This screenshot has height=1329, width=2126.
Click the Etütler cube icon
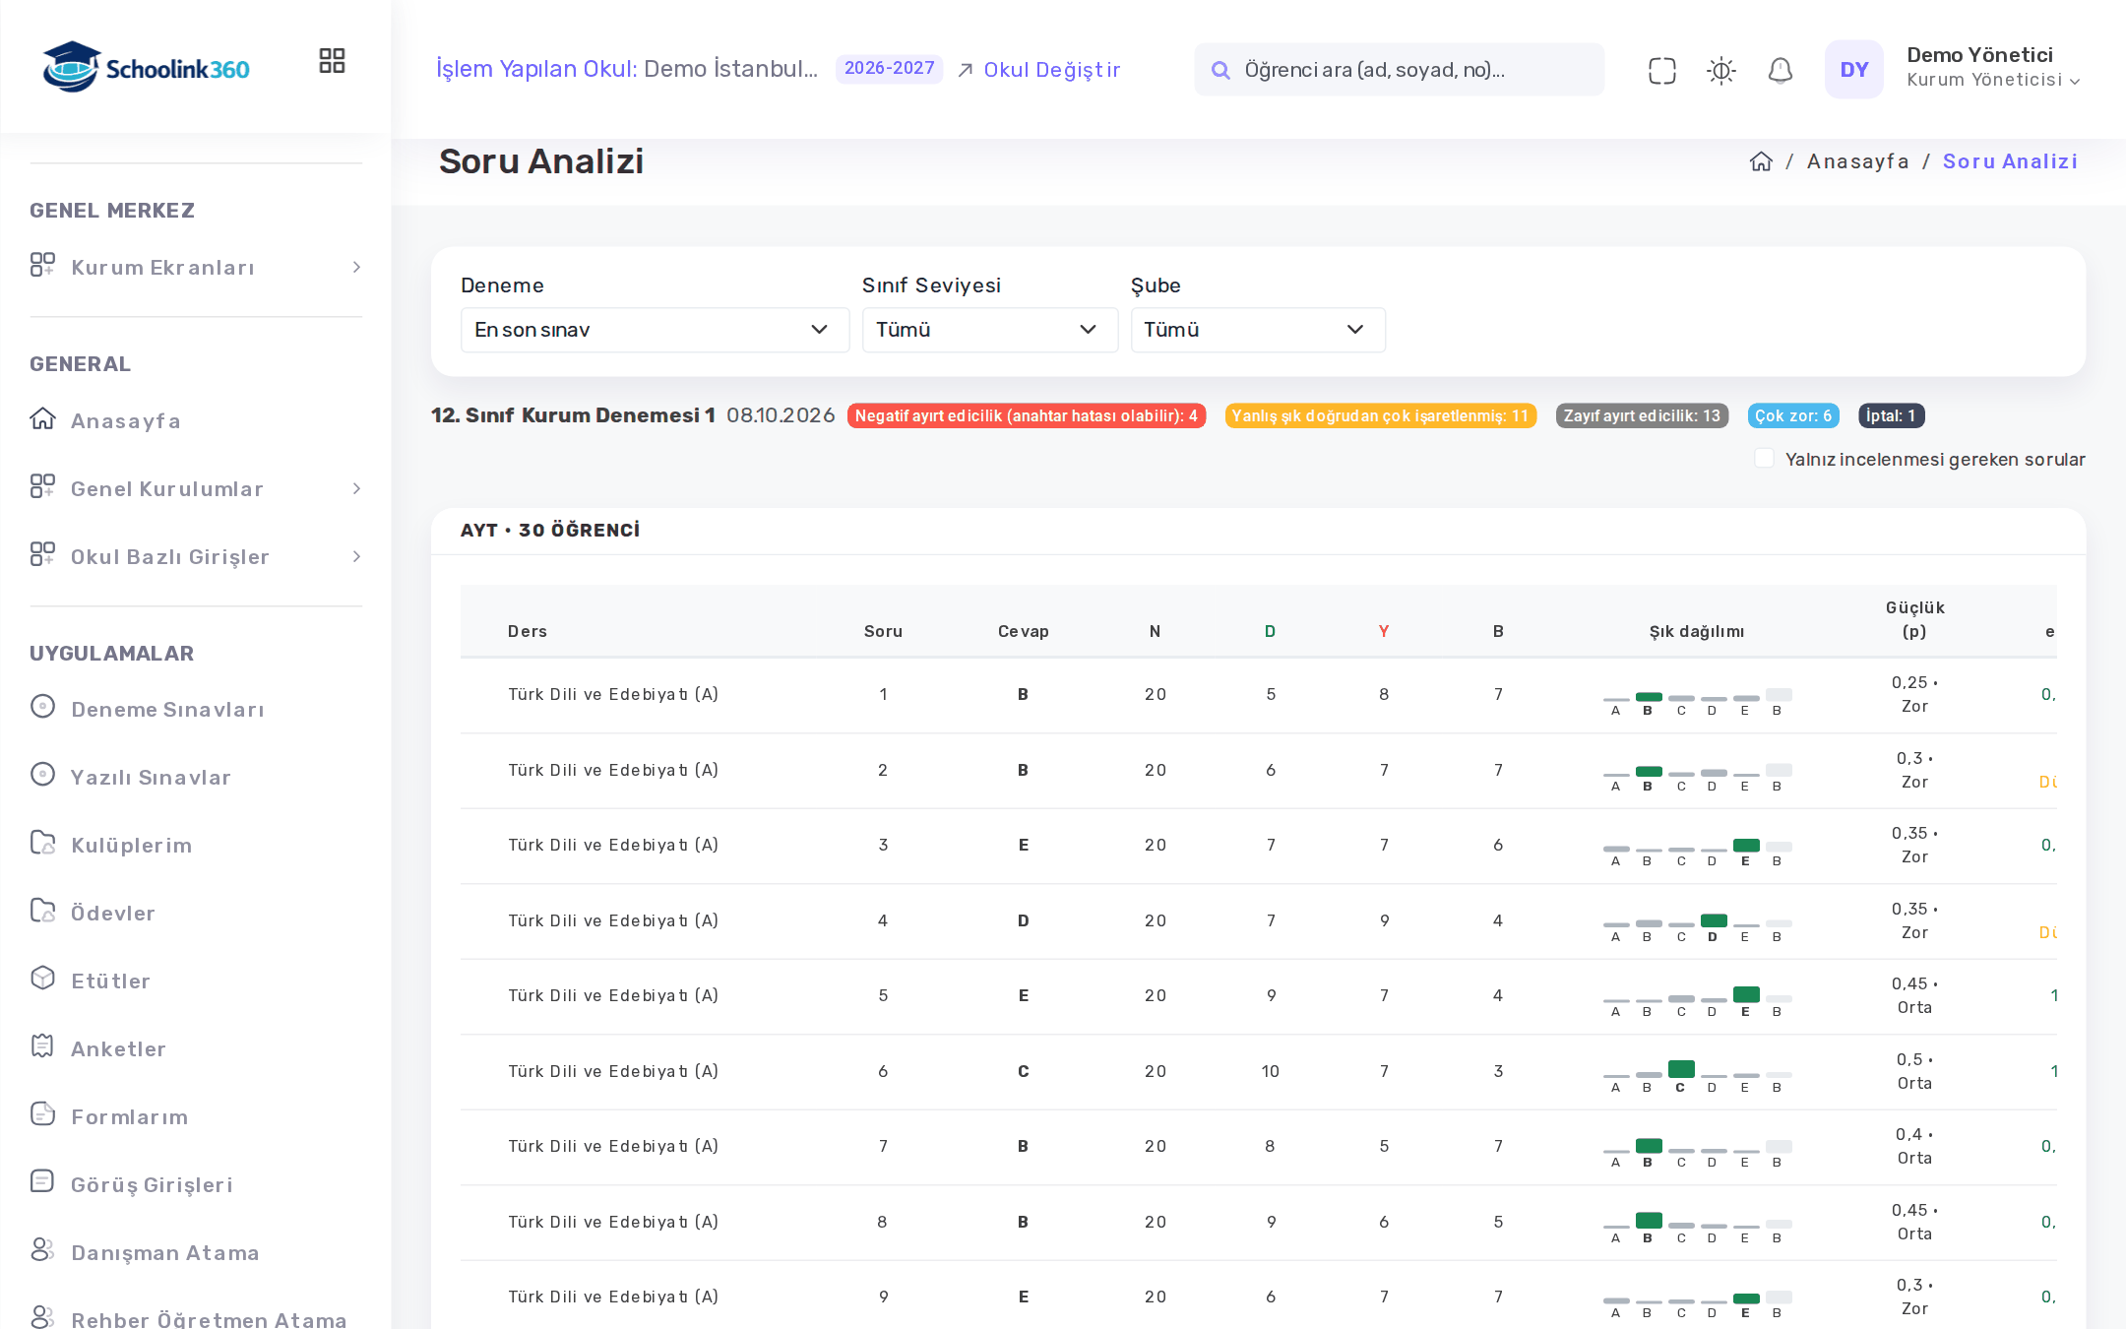pyautogui.click(x=42, y=978)
